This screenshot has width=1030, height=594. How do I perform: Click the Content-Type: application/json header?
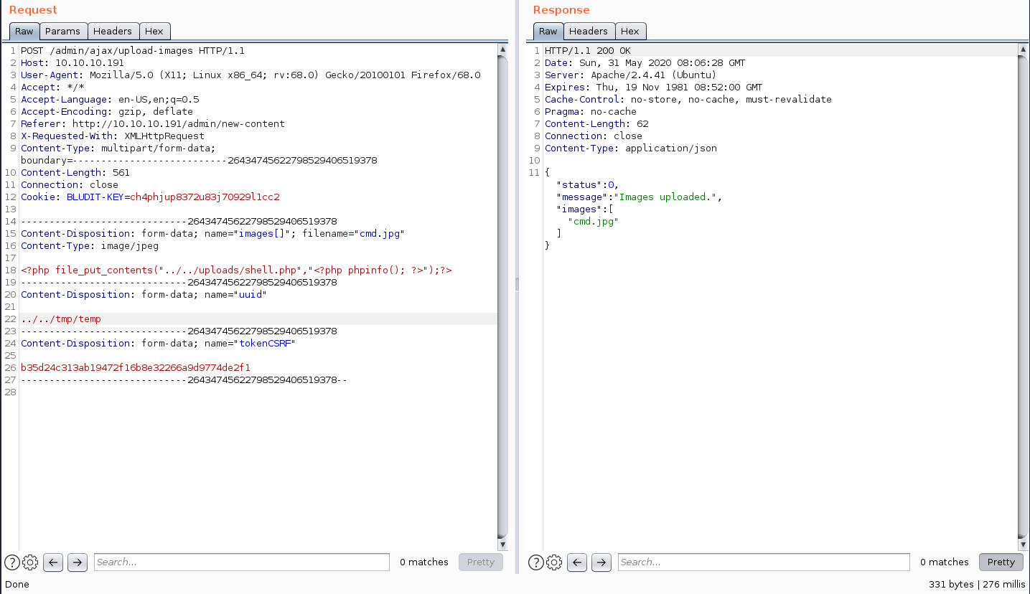631,148
